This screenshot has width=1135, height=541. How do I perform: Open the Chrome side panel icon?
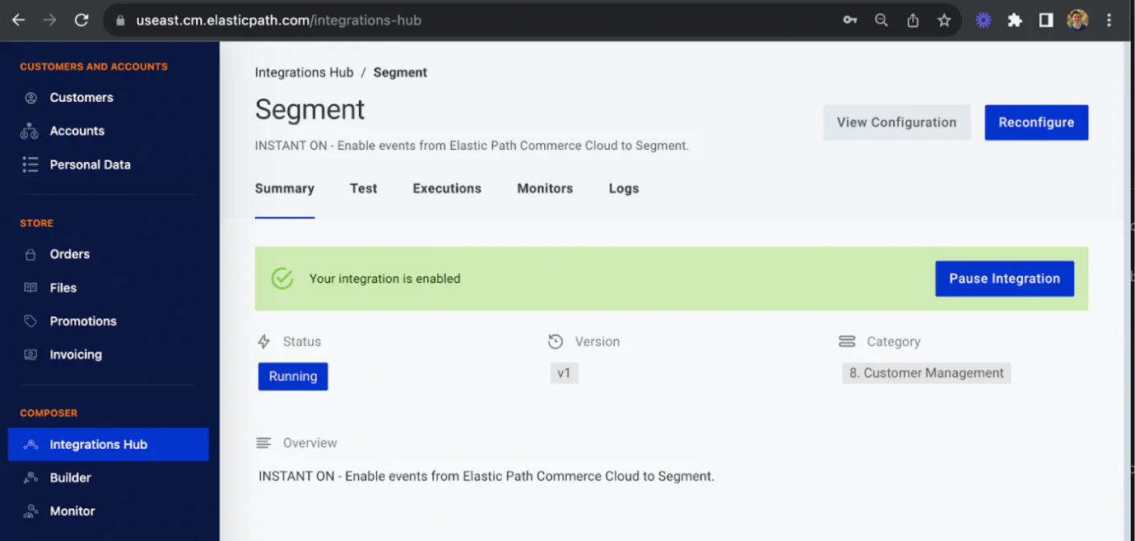pos(1045,19)
